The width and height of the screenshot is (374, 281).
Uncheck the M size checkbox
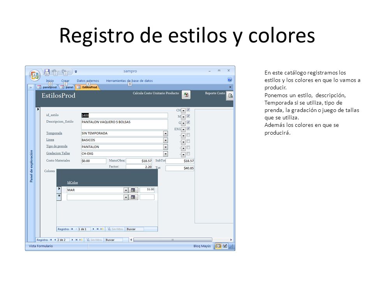tap(188, 116)
